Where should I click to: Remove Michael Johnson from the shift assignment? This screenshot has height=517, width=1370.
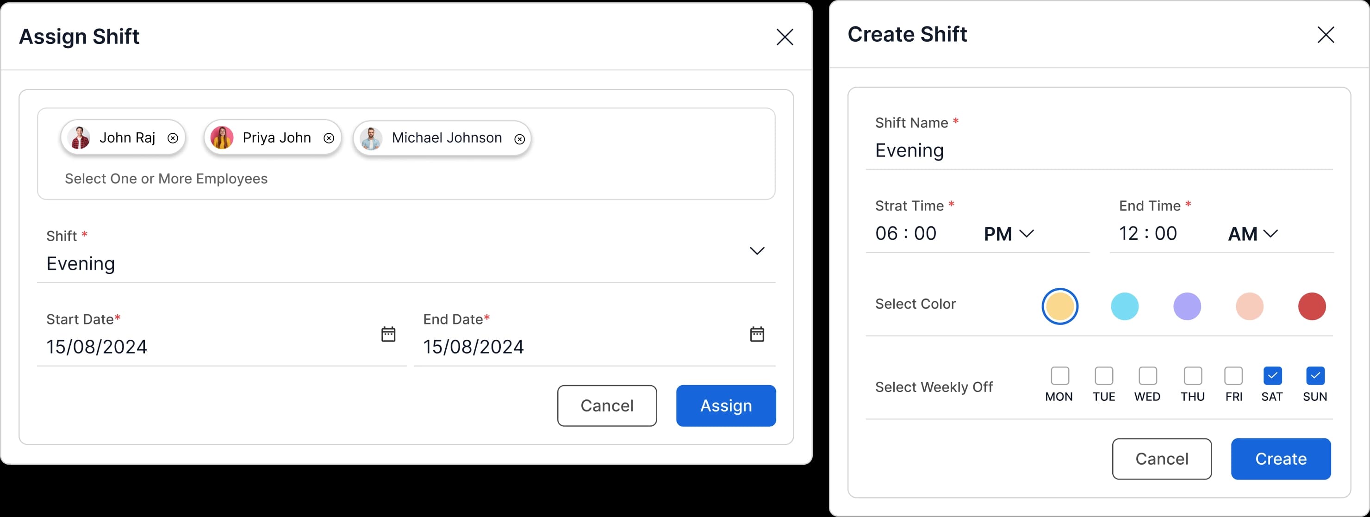(x=519, y=139)
